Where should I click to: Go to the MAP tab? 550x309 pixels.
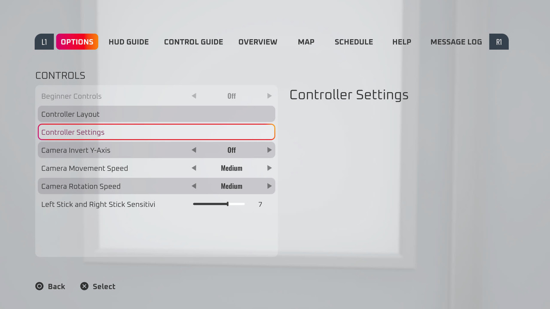pos(306,42)
